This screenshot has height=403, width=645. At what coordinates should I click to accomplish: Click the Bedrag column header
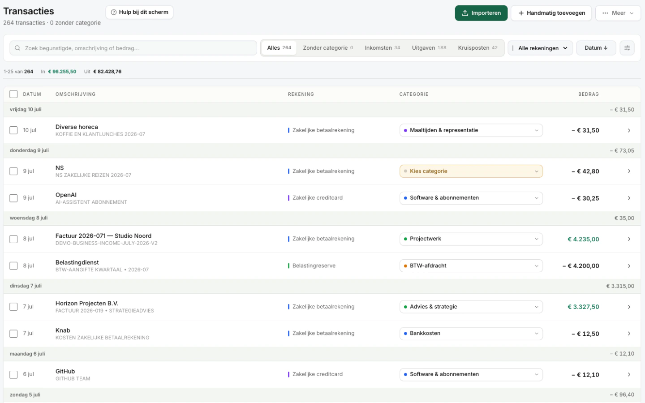click(589, 94)
